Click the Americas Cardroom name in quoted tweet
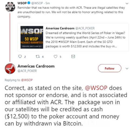Screen dimensions: 133x128 [x=60, y=28]
